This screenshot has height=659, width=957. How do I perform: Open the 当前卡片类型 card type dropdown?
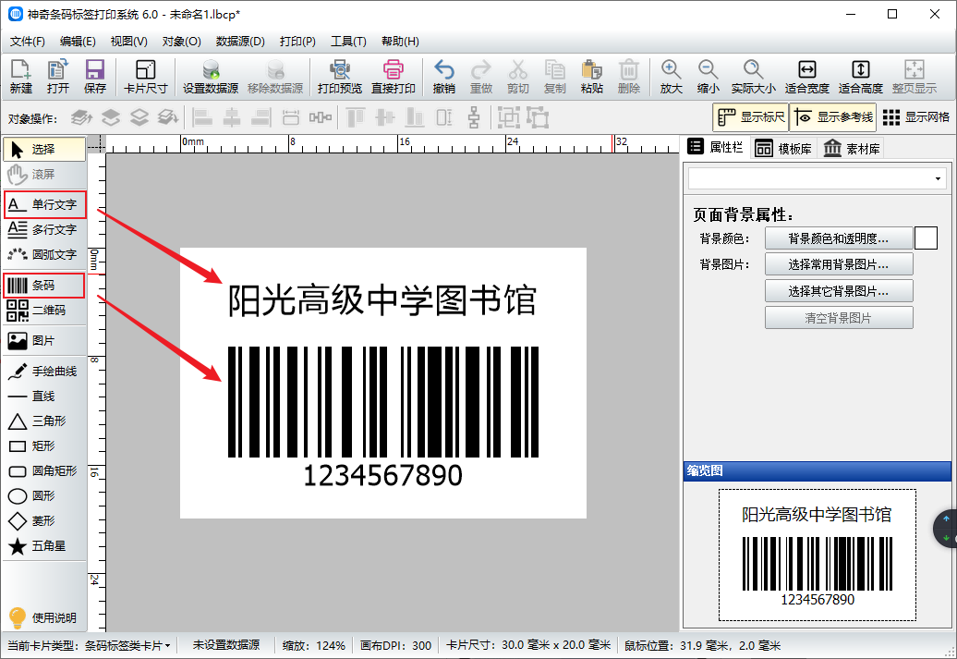coord(90,645)
